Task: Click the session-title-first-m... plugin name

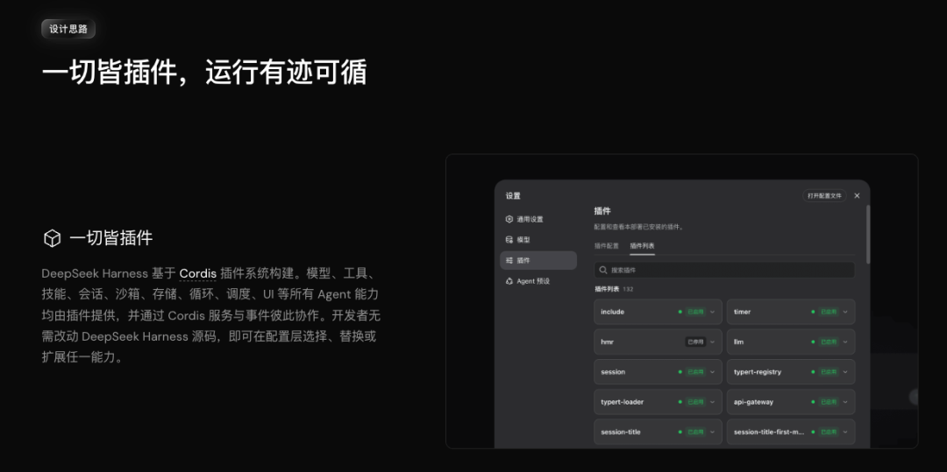Action: point(770,433)
